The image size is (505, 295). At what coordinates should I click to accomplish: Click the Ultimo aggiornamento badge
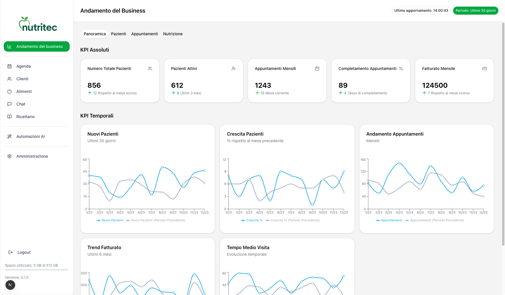(421, 11)
